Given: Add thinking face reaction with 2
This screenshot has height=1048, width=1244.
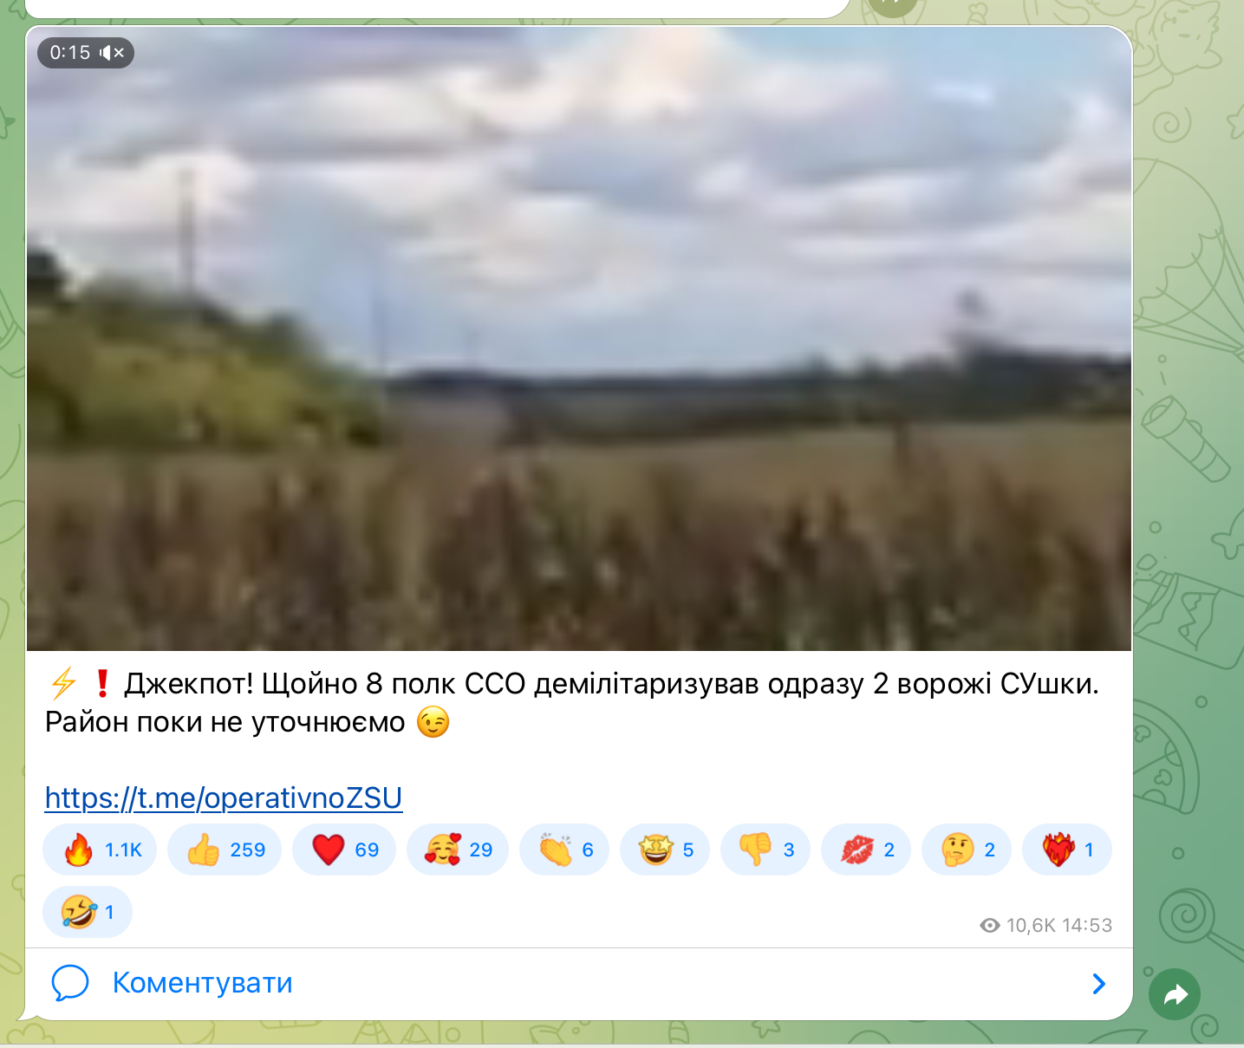Looking at the screenshot, I should pos(967,849).
